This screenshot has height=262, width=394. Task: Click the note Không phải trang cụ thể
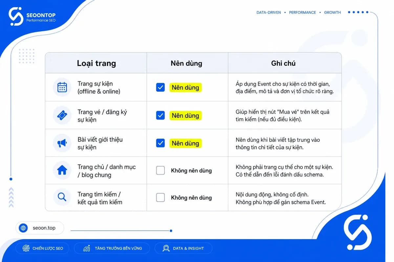(x=284, y=171)
